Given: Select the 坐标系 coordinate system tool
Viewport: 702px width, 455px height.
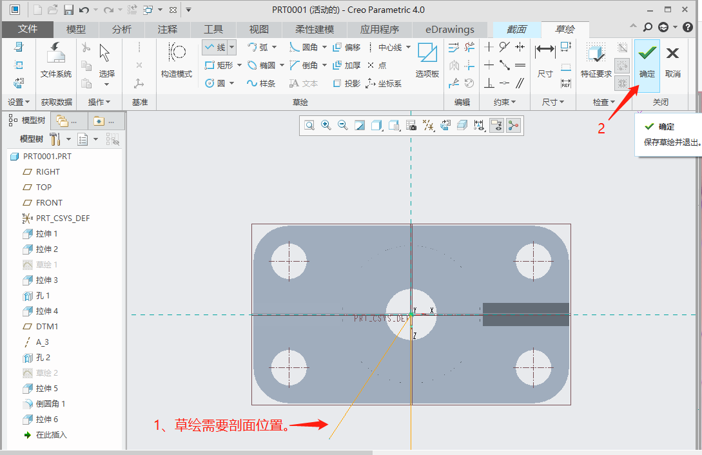Looking at the screenshot, I should click(384, 83).
